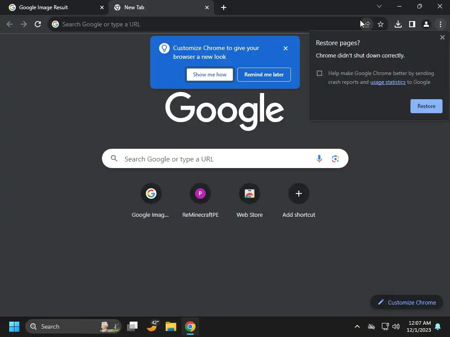
Task: Bookmark this tab with the star icon
Action: click(x=381, y=25)
